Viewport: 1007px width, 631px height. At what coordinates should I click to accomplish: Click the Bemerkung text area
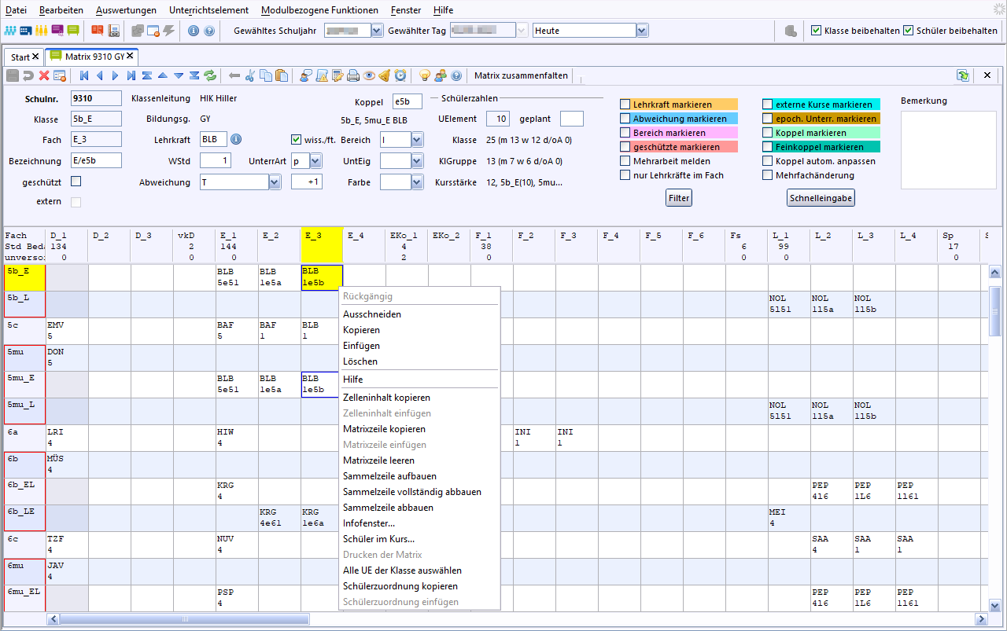[x=948, y=149]
